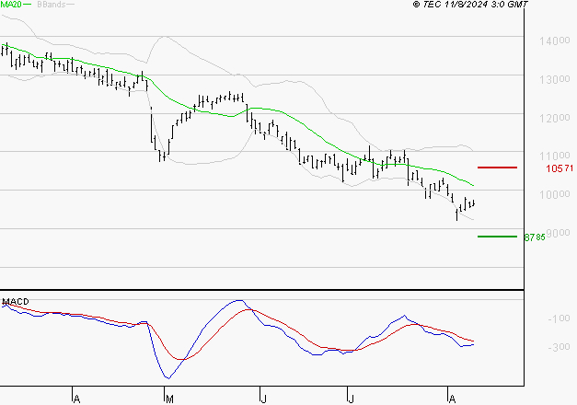Click the green 8785 support value
The image size is (577, 405).
[535, 237]
